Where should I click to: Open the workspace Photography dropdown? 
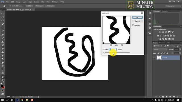pos(173,6)
